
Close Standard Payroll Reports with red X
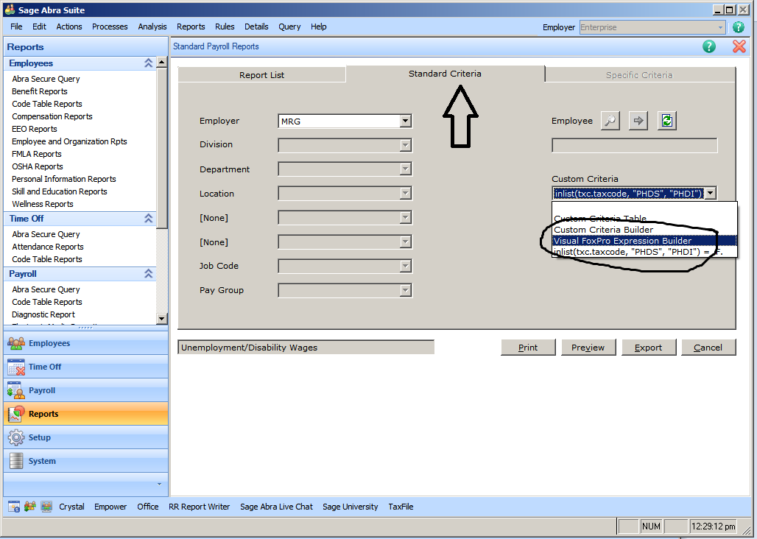pos(739,46)
